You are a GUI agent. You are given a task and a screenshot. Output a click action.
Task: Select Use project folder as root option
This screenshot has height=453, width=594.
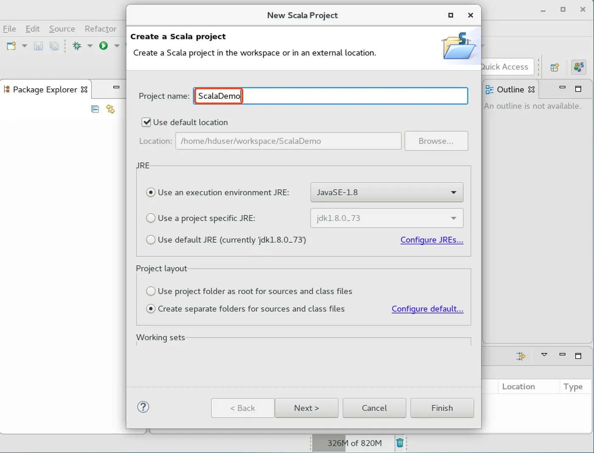151,291
